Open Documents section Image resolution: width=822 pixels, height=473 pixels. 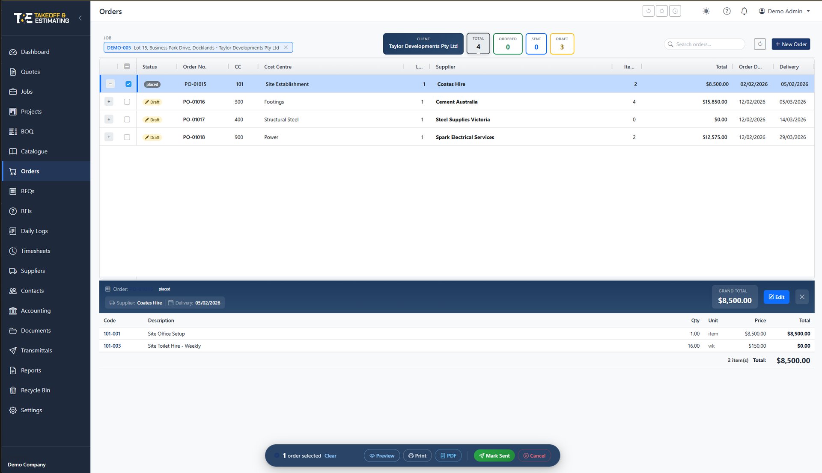pos(45,331)
